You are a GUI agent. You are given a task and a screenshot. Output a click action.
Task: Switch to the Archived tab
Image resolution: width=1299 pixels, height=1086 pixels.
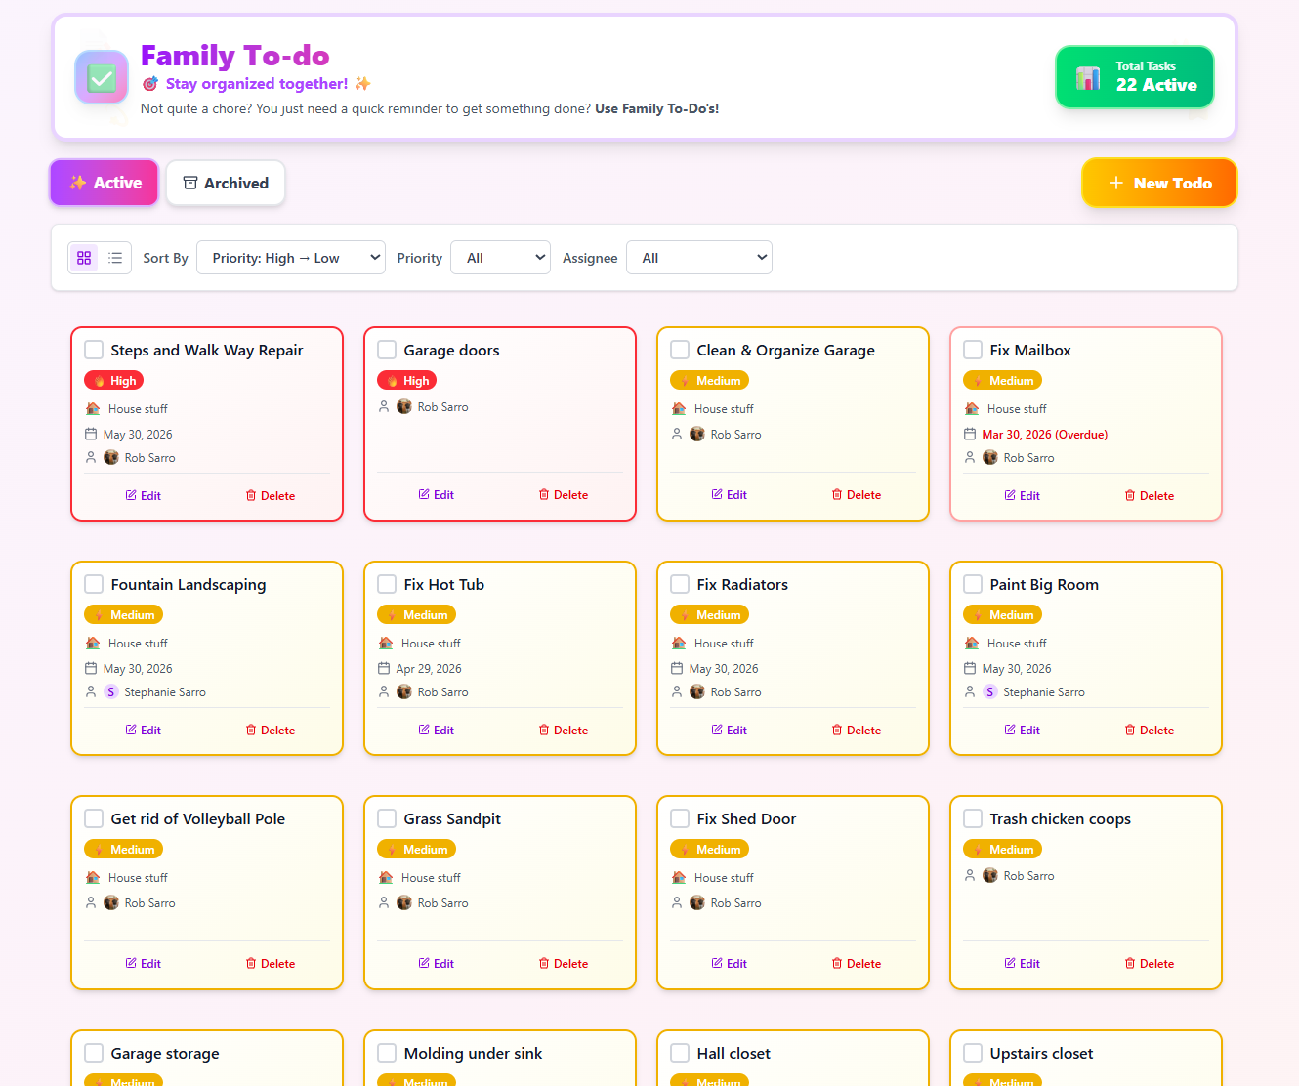[x=226, y=183]
